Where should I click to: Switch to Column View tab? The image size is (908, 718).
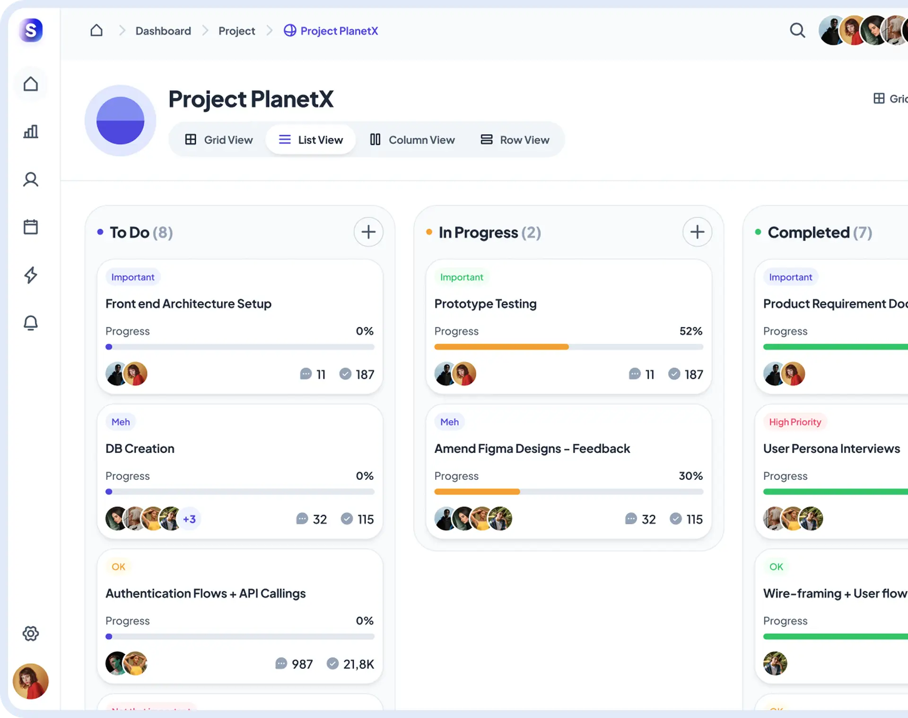point(412,140)
